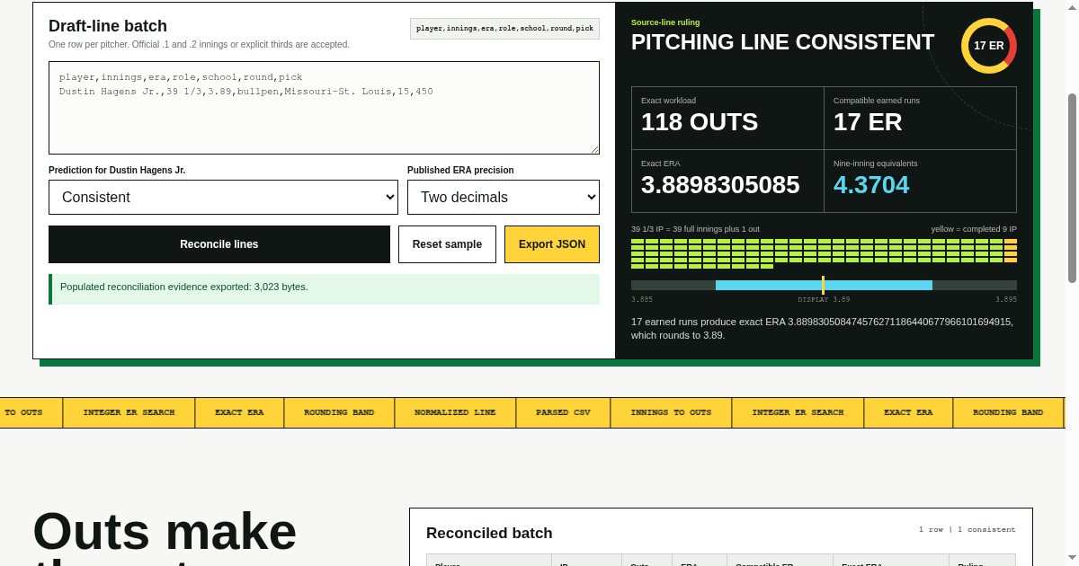Screen dimensions: 1079x566
Task: Click the '39 1/3 IP = 39 full innings' caption
Action: point(695,229)
